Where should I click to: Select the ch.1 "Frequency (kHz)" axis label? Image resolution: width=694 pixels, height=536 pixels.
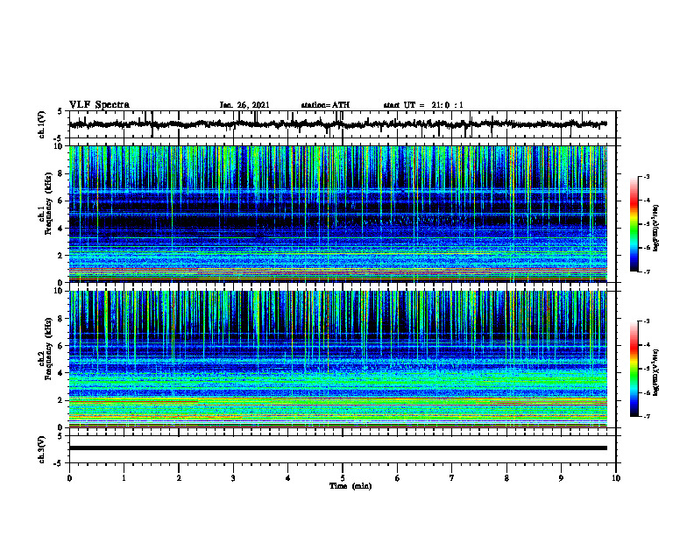point(48,202)
